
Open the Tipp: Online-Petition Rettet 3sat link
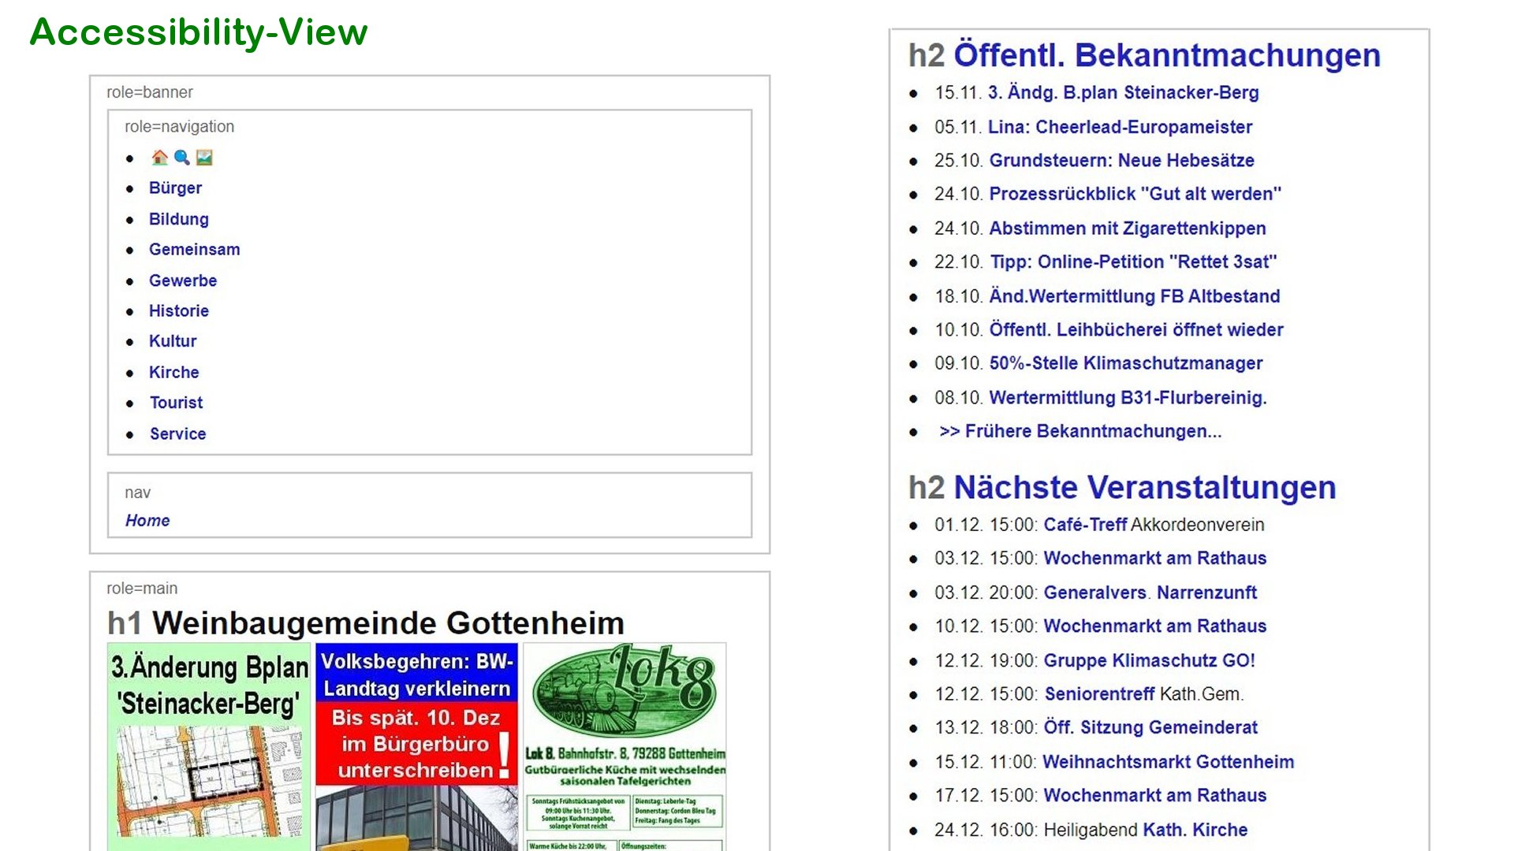point(1133,262)
